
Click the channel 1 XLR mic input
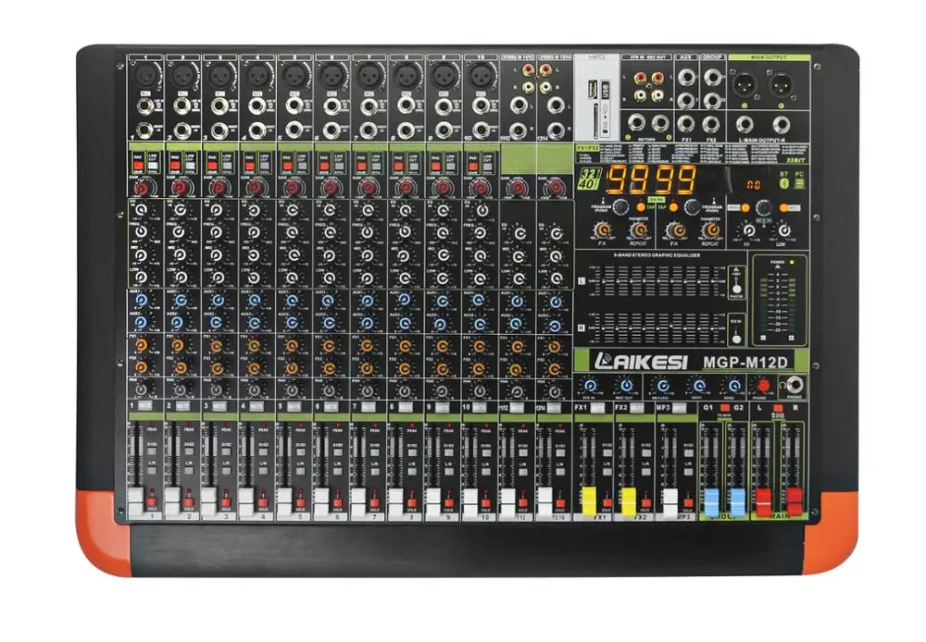144,76
